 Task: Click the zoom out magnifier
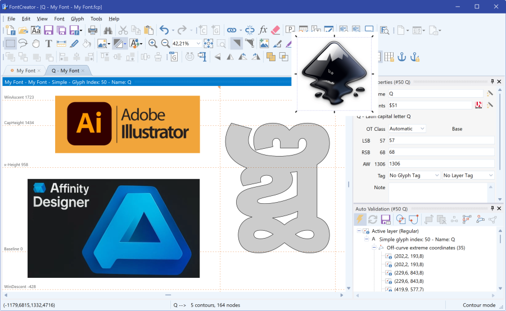165,43
